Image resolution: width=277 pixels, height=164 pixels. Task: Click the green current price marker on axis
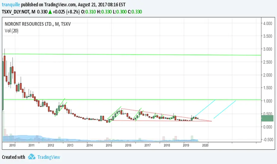267,118
